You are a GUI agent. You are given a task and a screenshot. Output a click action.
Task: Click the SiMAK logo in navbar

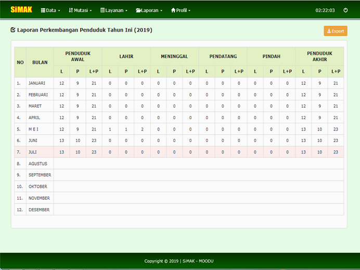21,10
